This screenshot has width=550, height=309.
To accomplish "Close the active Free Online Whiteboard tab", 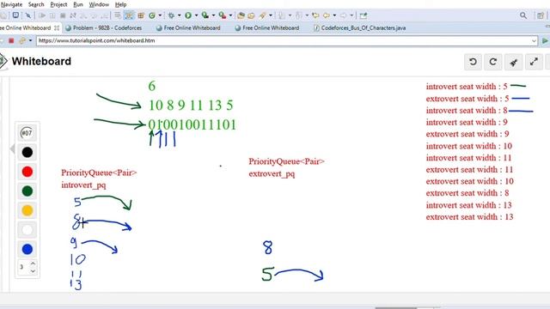I will click(x=57, y=27).
